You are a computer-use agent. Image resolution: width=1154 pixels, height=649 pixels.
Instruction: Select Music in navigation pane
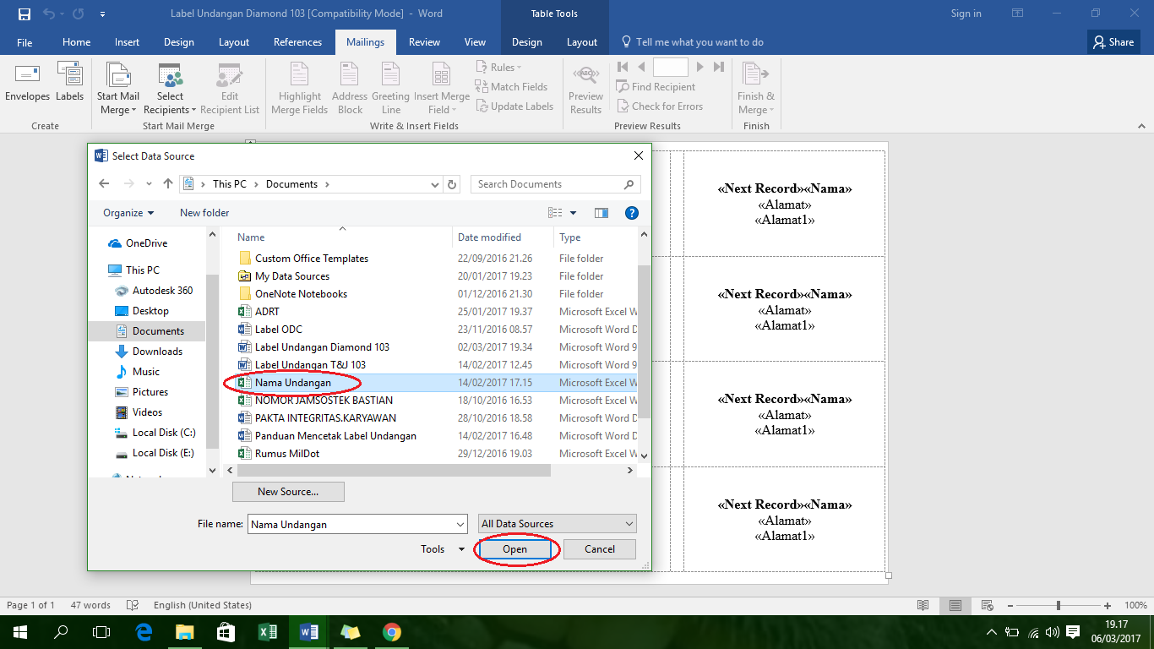point(145,372)
